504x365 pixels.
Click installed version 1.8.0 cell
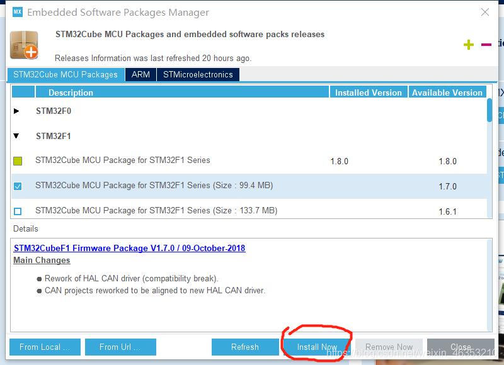click(x=340, y=161)
